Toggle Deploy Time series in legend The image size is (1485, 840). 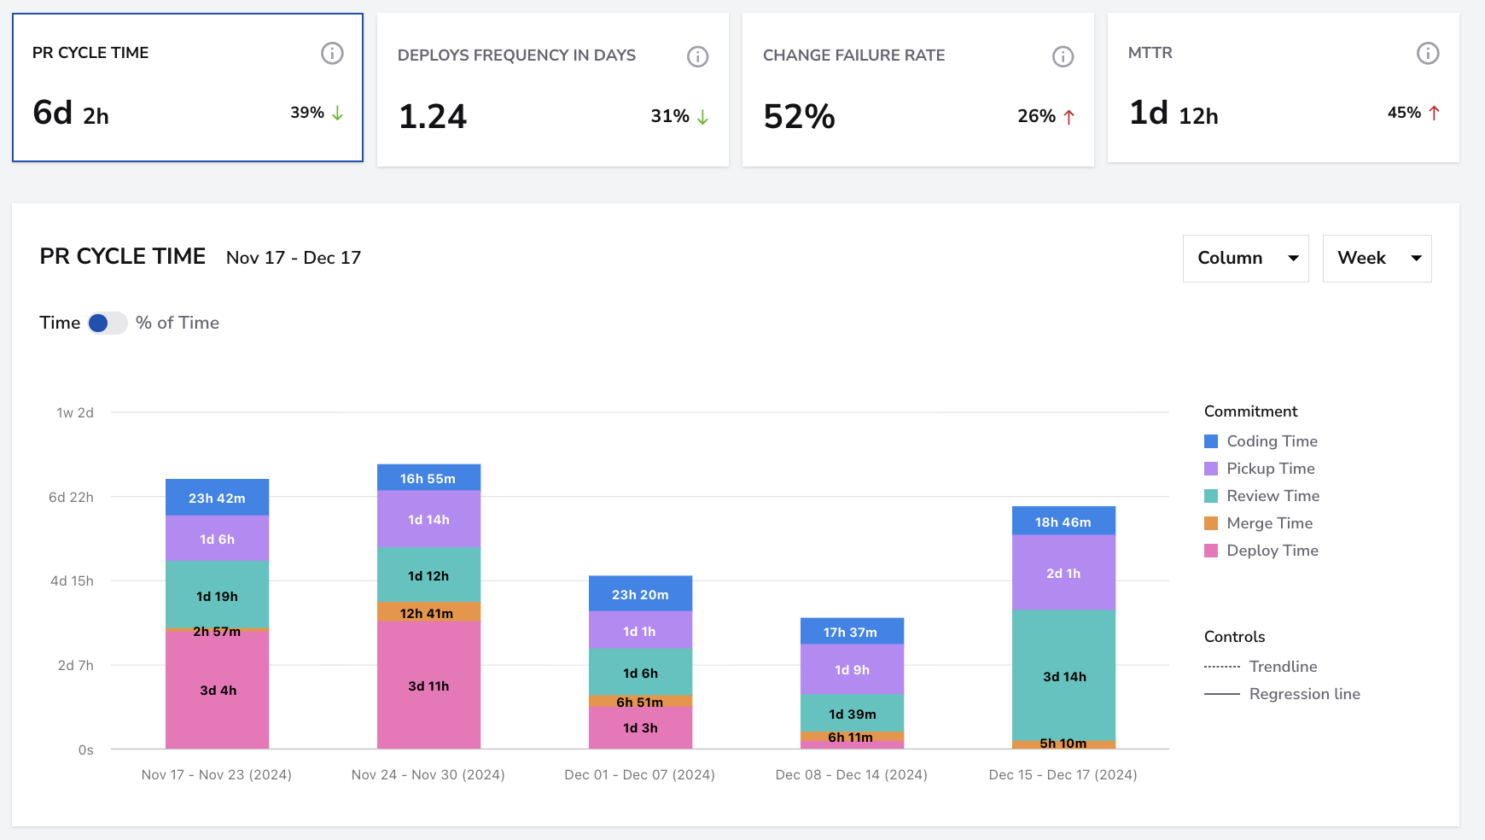tap(1261, 551)
